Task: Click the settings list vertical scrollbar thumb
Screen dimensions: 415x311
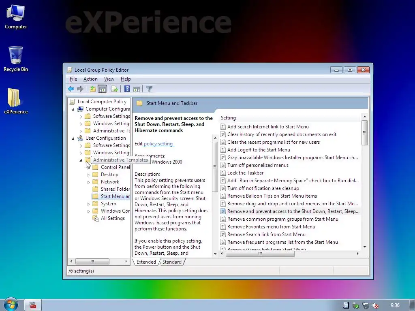Action: point(365,132)
